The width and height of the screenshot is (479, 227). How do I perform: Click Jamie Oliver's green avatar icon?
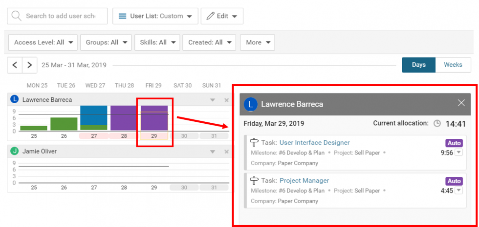coord(15,151)
